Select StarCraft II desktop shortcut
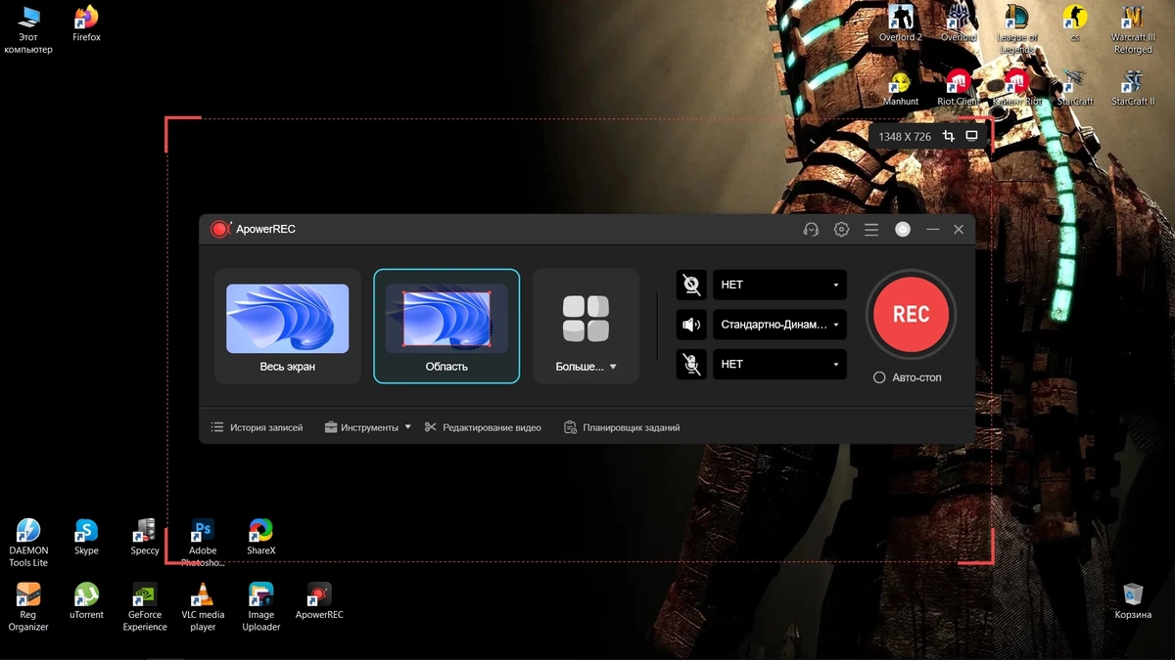Viewport: 1175px width, 660px height. click(1133, 88)
